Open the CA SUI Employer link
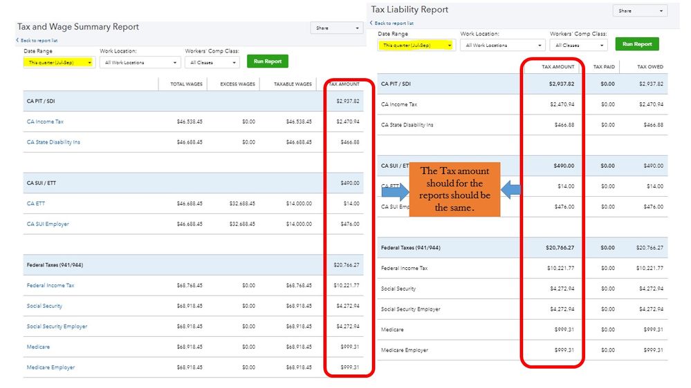 (x=48, y=224)
